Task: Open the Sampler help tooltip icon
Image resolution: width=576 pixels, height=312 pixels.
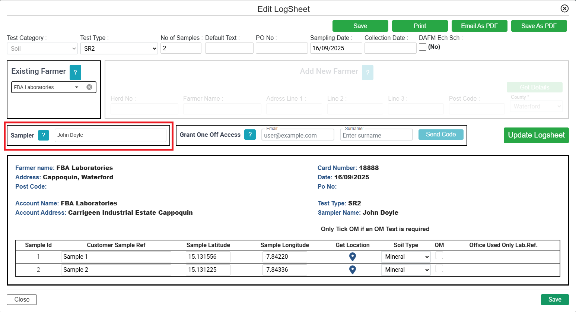Action: click(44, 135)
